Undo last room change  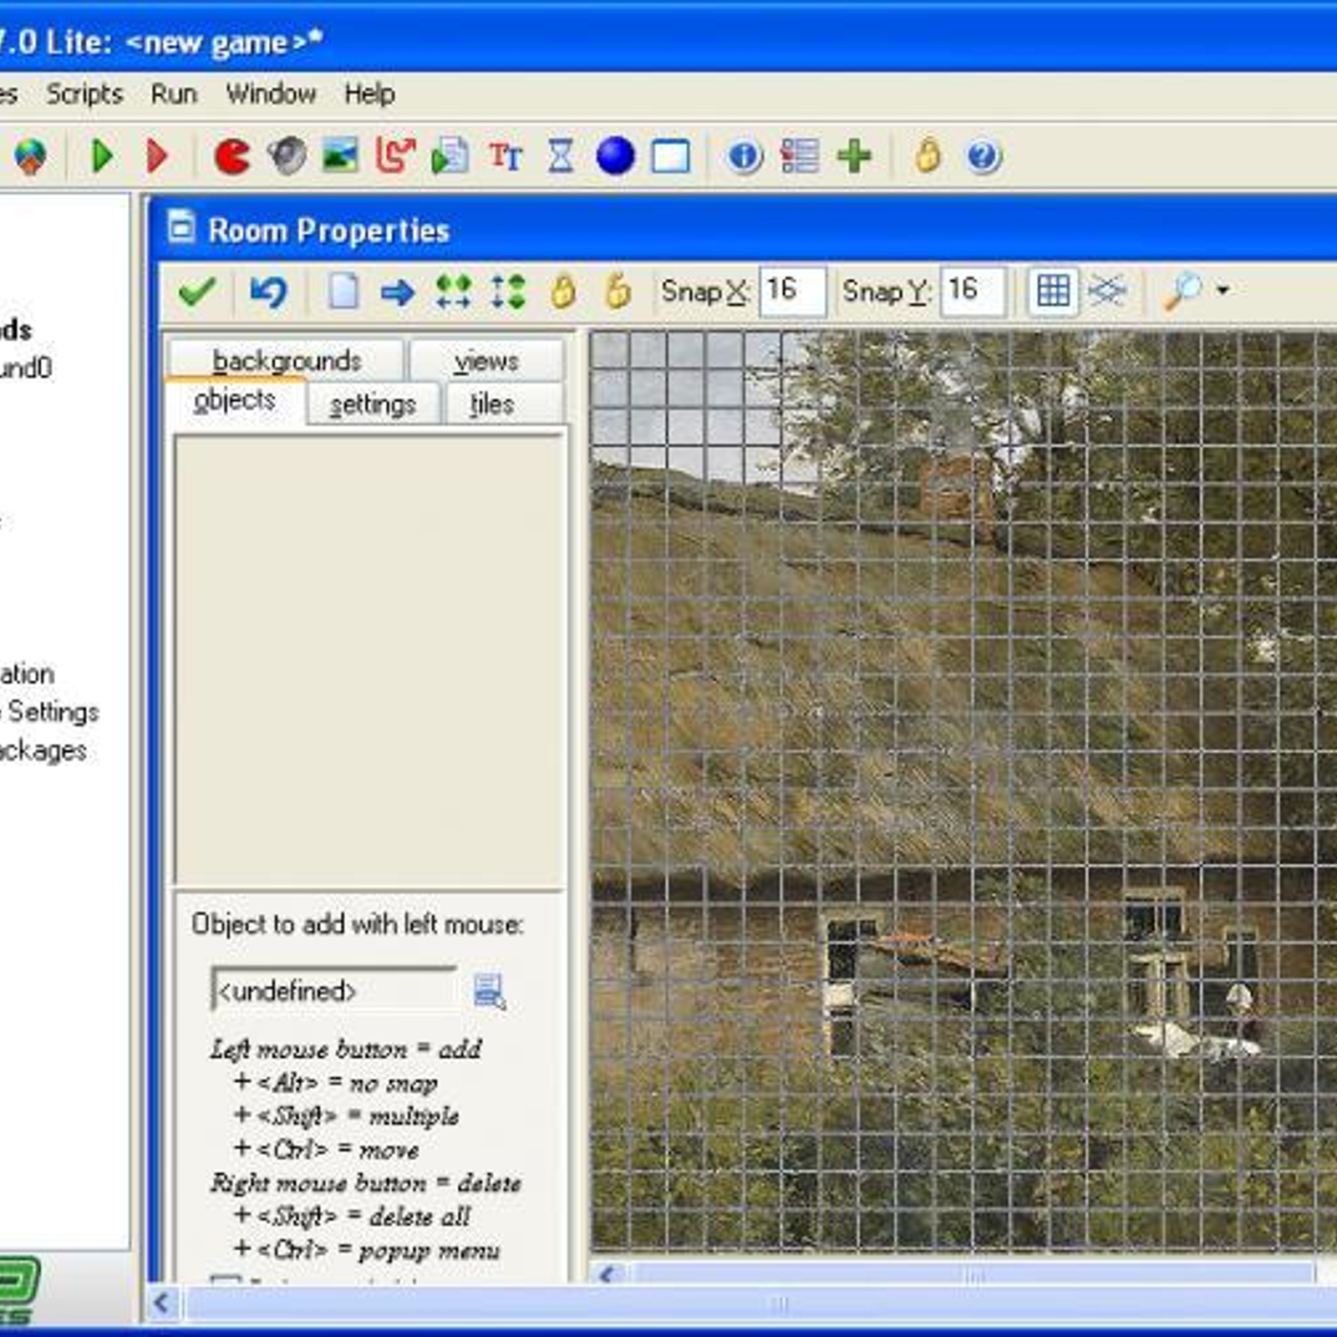coord(268,292)
